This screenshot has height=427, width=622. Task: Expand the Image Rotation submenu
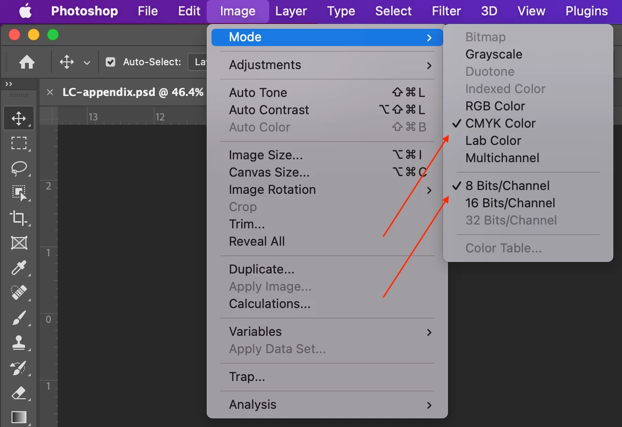tap(327, 190)
